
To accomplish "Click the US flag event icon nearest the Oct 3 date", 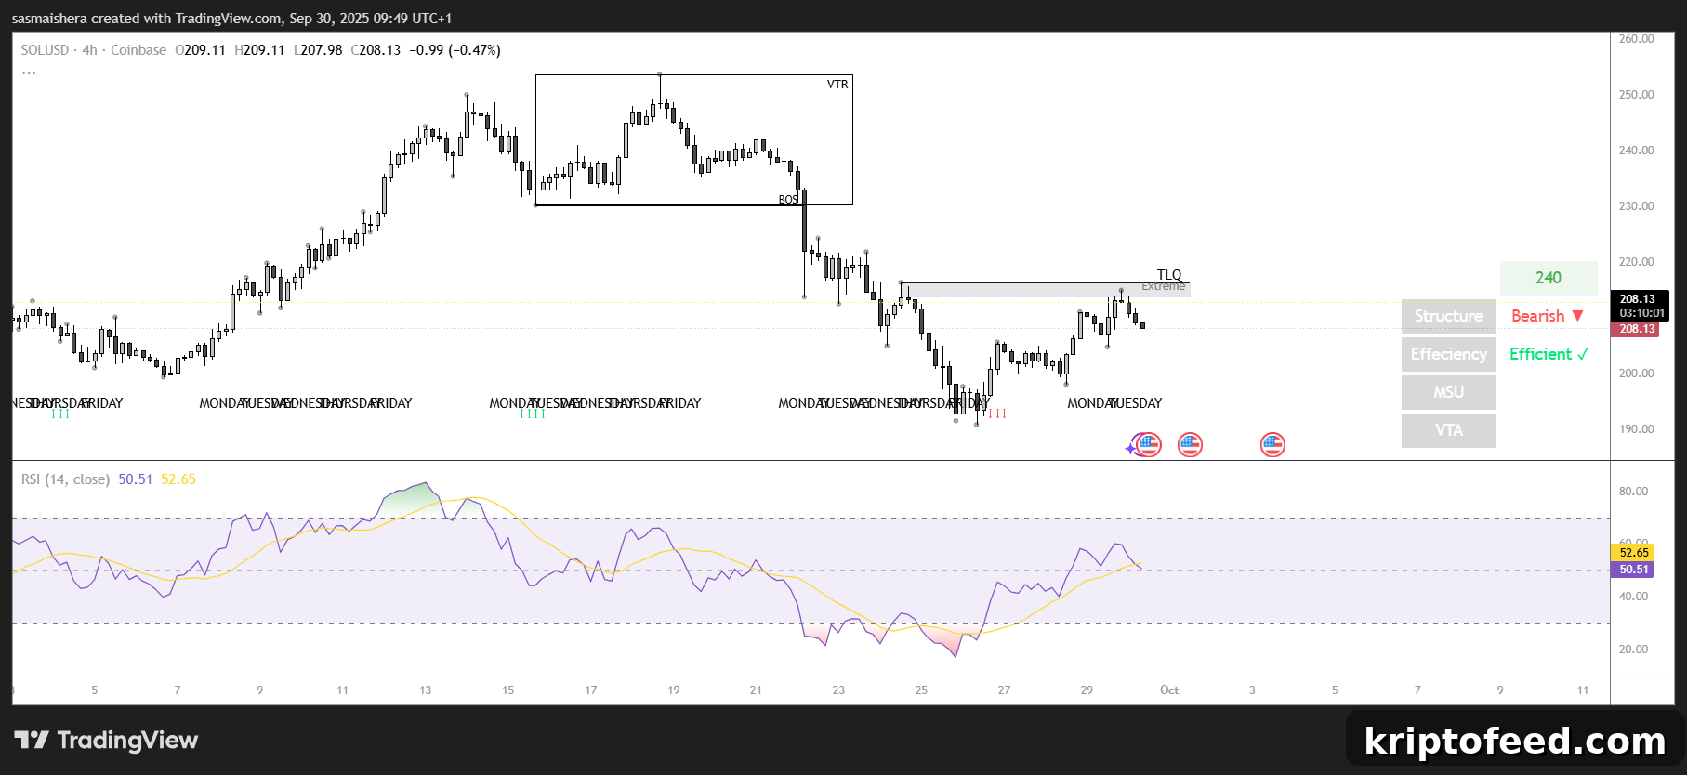I will [x=1272, y=445].
